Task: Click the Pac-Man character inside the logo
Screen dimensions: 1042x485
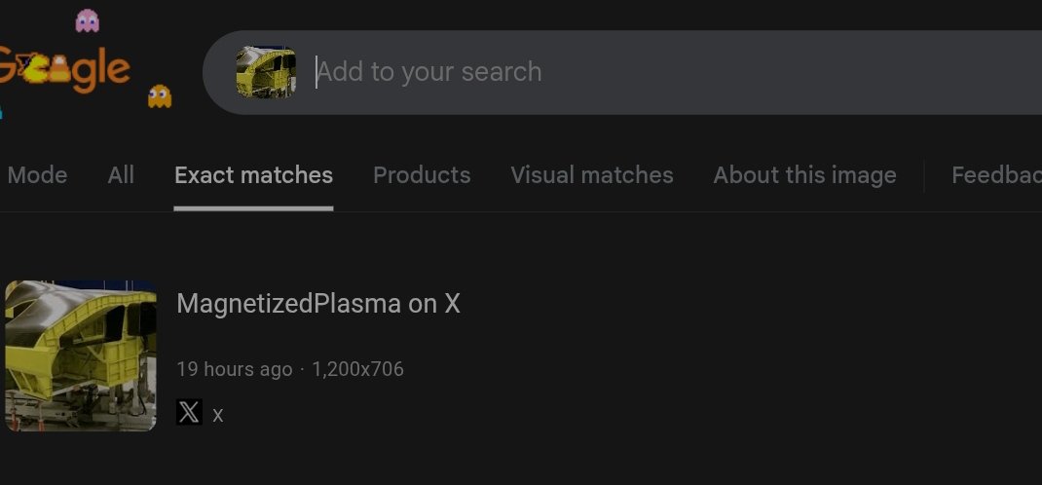Action: [x=37, y=68]
